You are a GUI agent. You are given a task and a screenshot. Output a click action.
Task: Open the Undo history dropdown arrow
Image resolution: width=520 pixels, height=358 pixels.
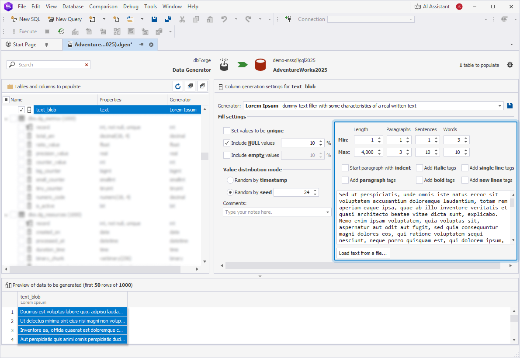[x=236, y=19]
